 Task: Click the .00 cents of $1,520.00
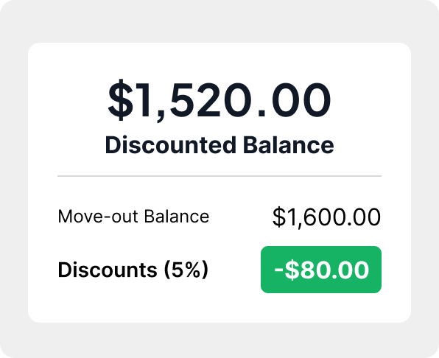[x=294, y=100]
